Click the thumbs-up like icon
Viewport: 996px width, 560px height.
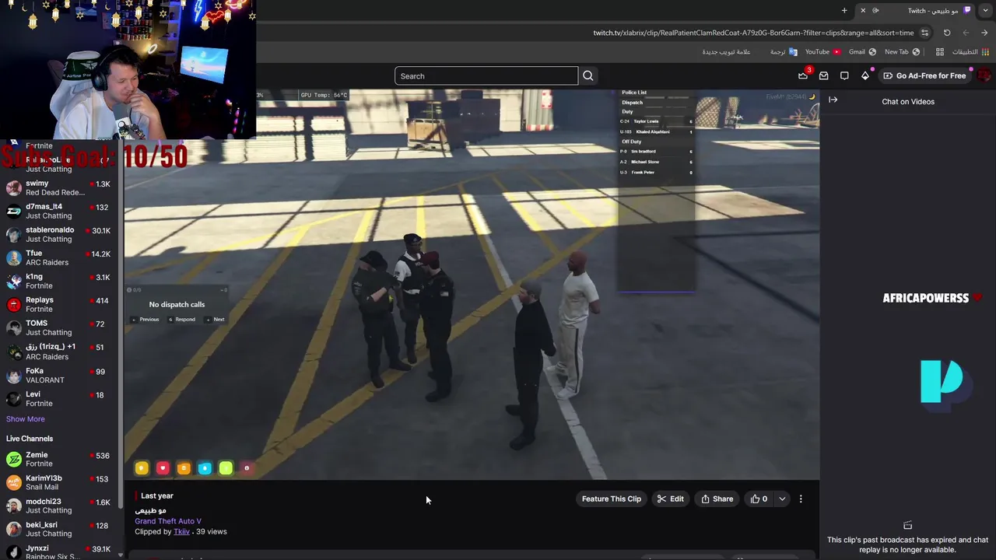click(x=755, y=499)
